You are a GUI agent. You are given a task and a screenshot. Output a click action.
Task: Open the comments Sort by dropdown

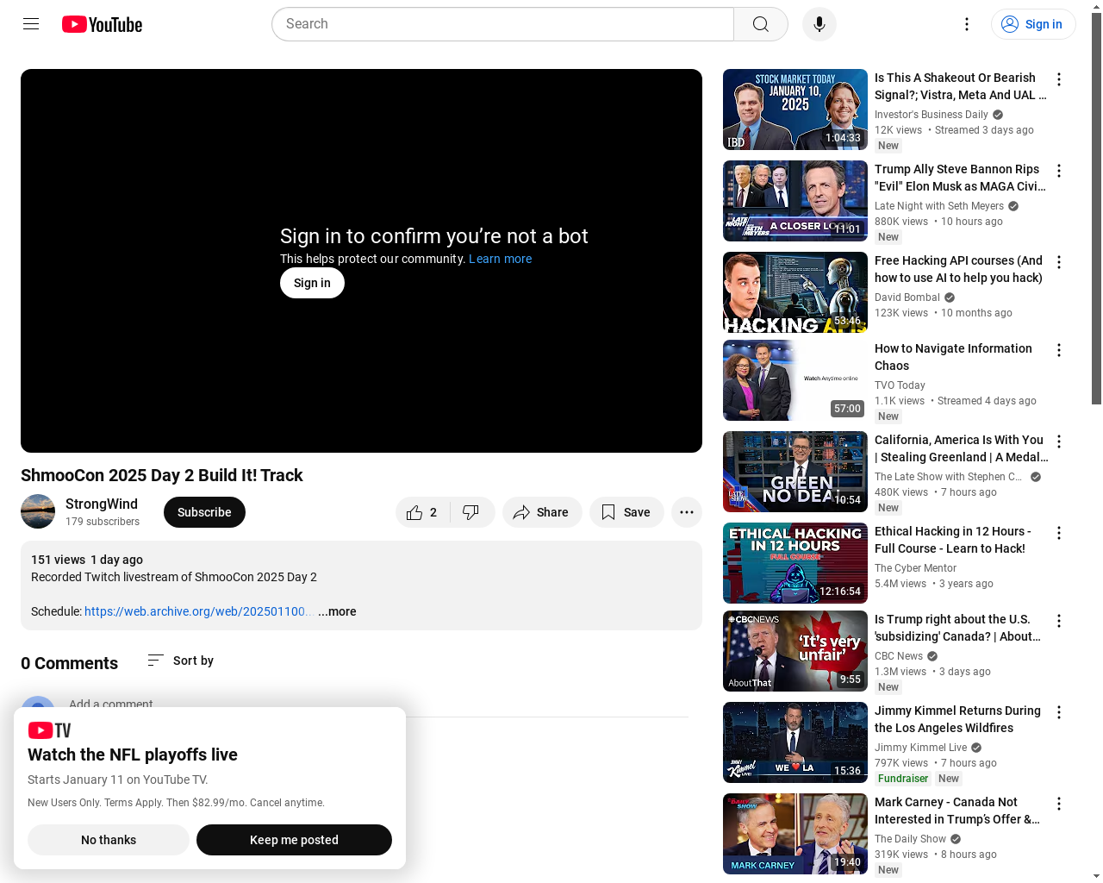point(181,661)
